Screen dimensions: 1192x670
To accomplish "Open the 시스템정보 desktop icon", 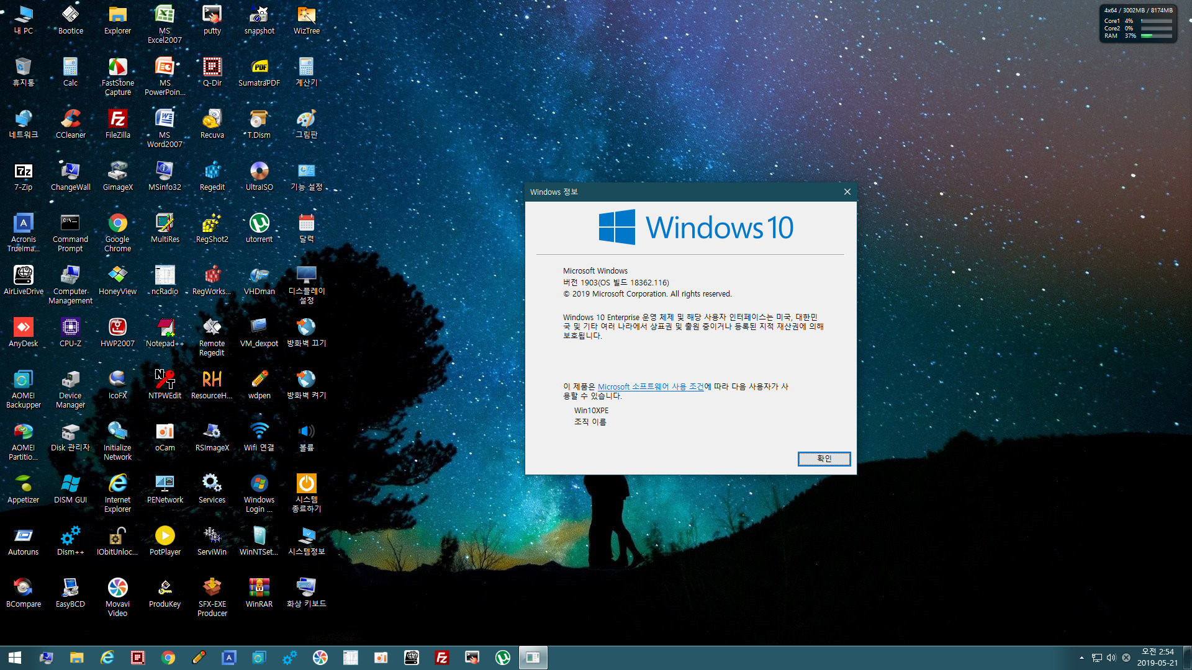I will (306, 541).
